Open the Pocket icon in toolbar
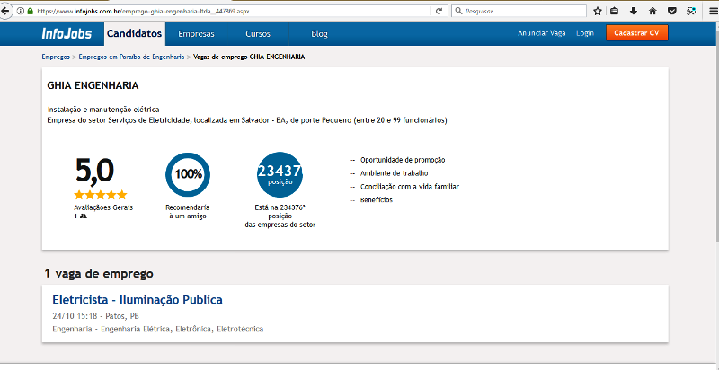Screen dimensions: 719x370 671,11
